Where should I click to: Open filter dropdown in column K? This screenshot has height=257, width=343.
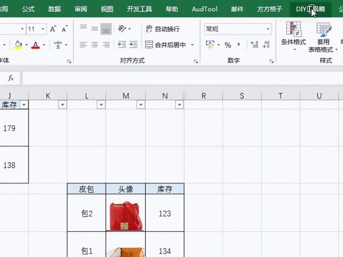[x=62, y=105]
